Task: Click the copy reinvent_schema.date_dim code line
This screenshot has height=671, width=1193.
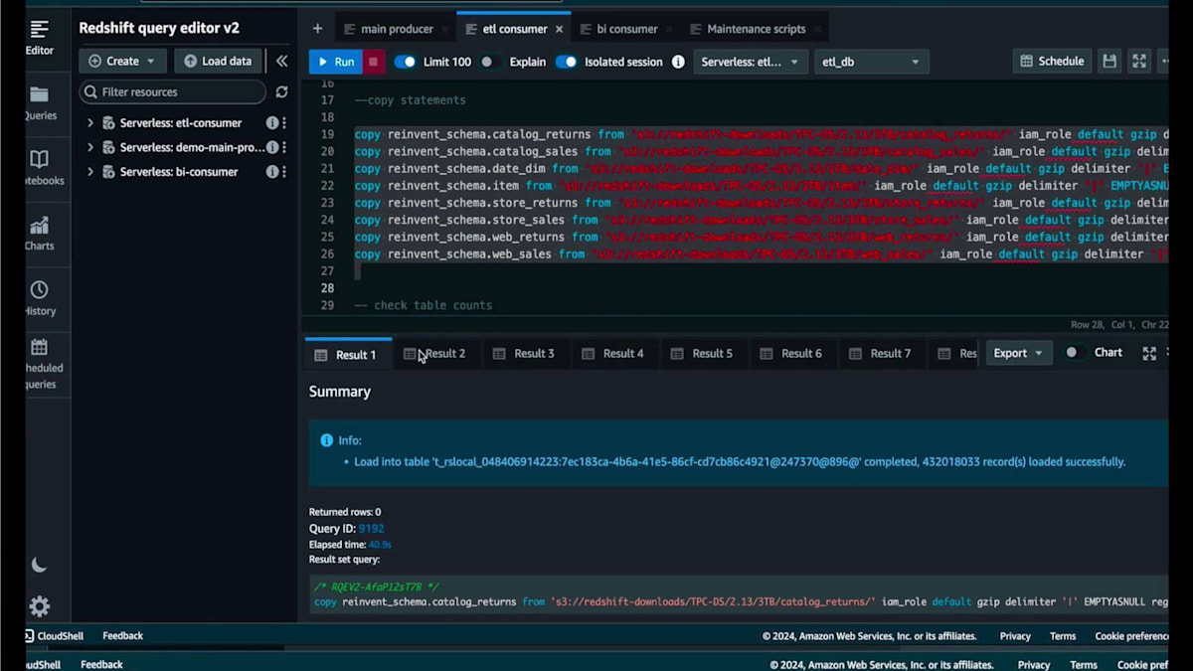Action: tap(761, 169)
